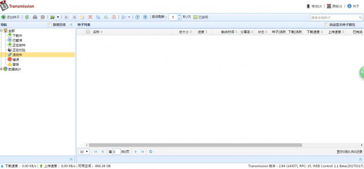The height and width of the screenshot is (169, 364).
Task: Click the previous page pagination icon
Action: 103,152
